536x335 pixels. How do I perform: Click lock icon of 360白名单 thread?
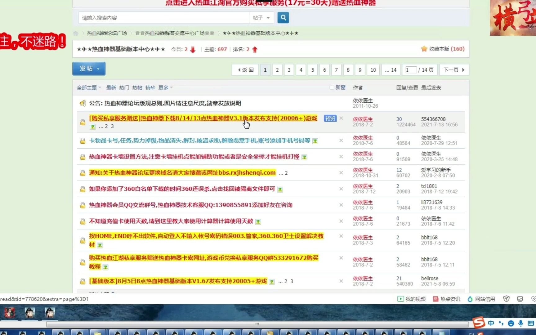[x=83, y=189]
